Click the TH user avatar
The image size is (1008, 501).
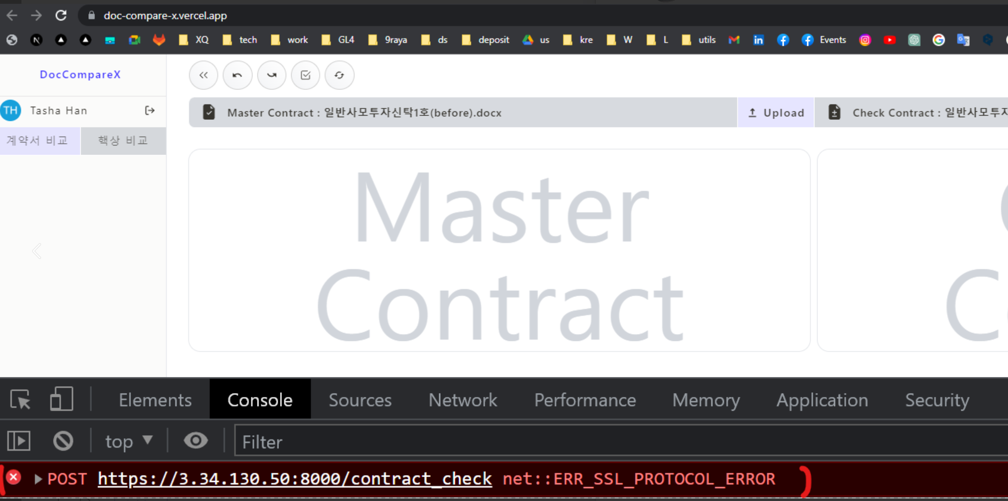[11, 111]
